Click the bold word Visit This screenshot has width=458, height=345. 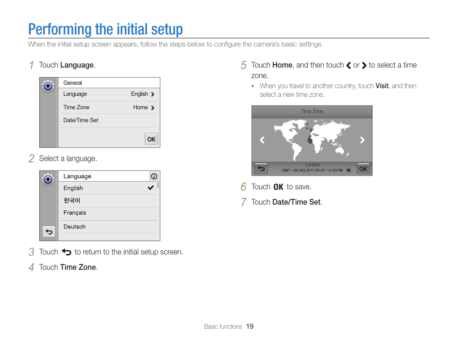tap(382, 86)
